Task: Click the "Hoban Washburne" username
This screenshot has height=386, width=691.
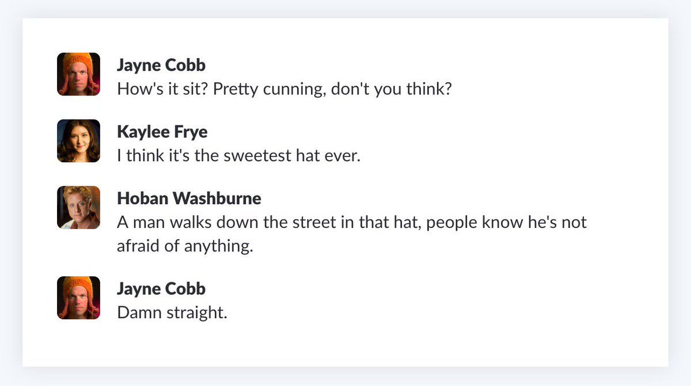Action: (x=189, y=198)
